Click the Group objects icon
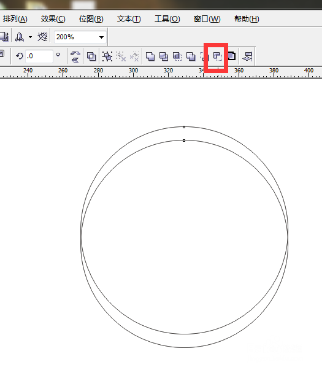The width and height of the screenshot is (322, 370). click(x=107, y=56)
